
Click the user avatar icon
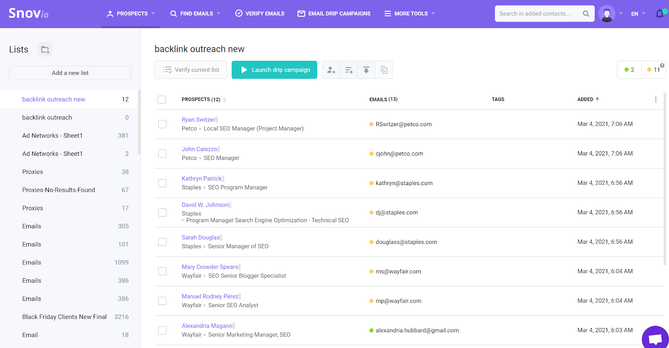click(607, 14)
